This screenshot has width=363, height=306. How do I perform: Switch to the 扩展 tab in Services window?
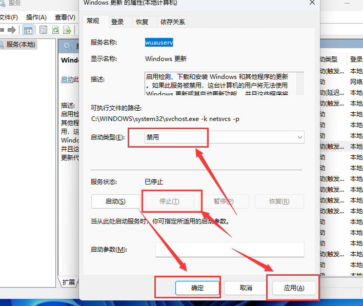69,282
